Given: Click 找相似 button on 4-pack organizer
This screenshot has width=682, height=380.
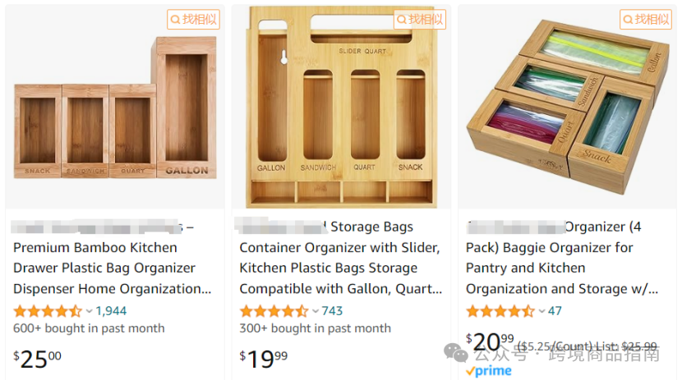Looking at the screenshot, I should point(646,20).
